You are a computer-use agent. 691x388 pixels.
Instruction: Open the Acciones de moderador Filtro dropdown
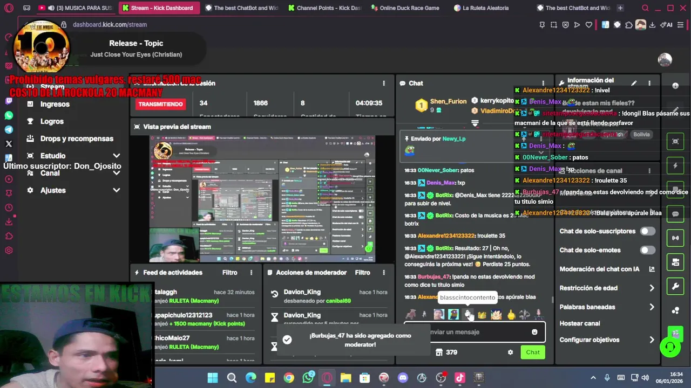pos(362,273)
